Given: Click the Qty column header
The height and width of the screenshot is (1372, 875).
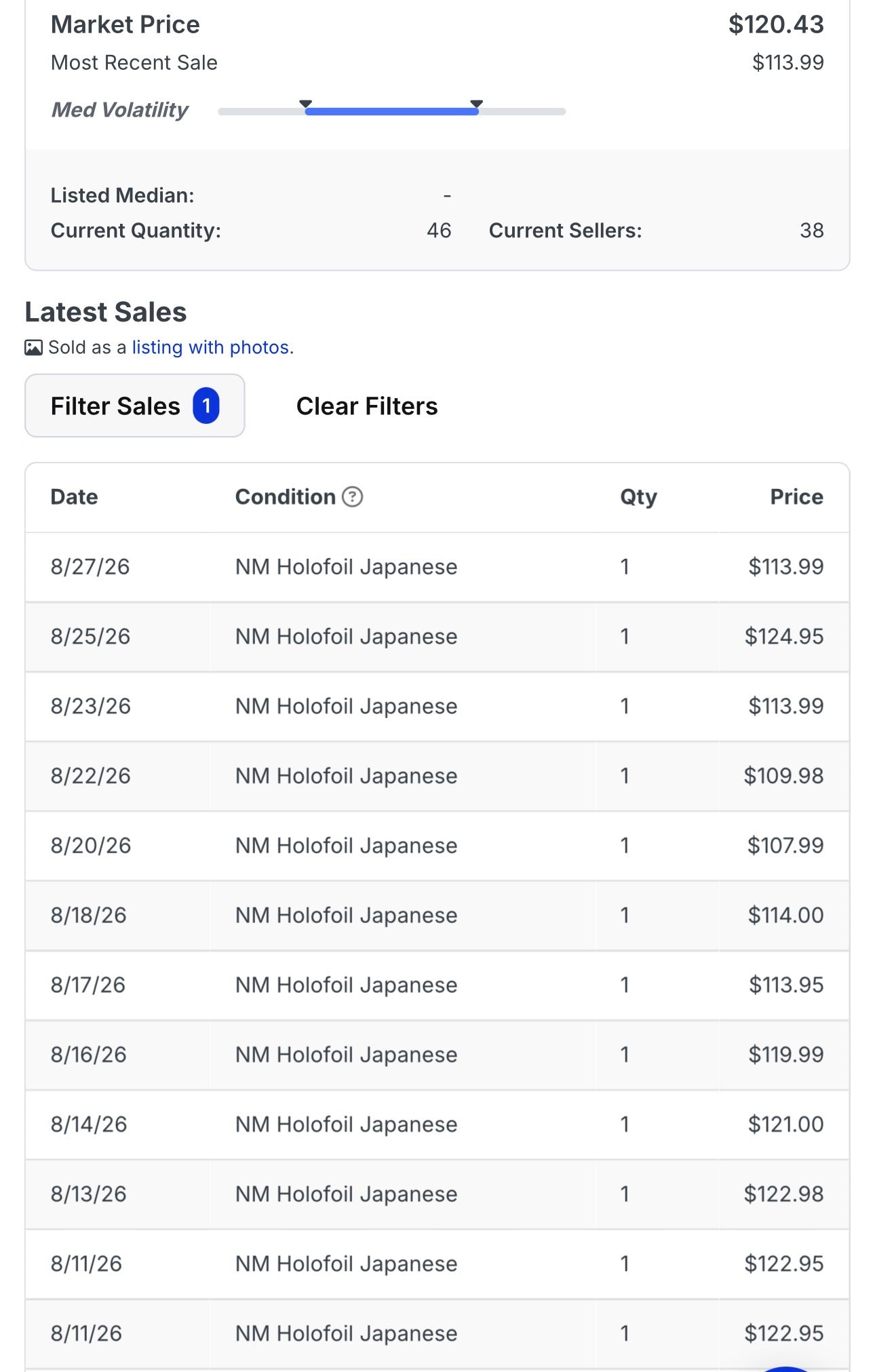Looking at the screenshot, I should tap(638, 497).
